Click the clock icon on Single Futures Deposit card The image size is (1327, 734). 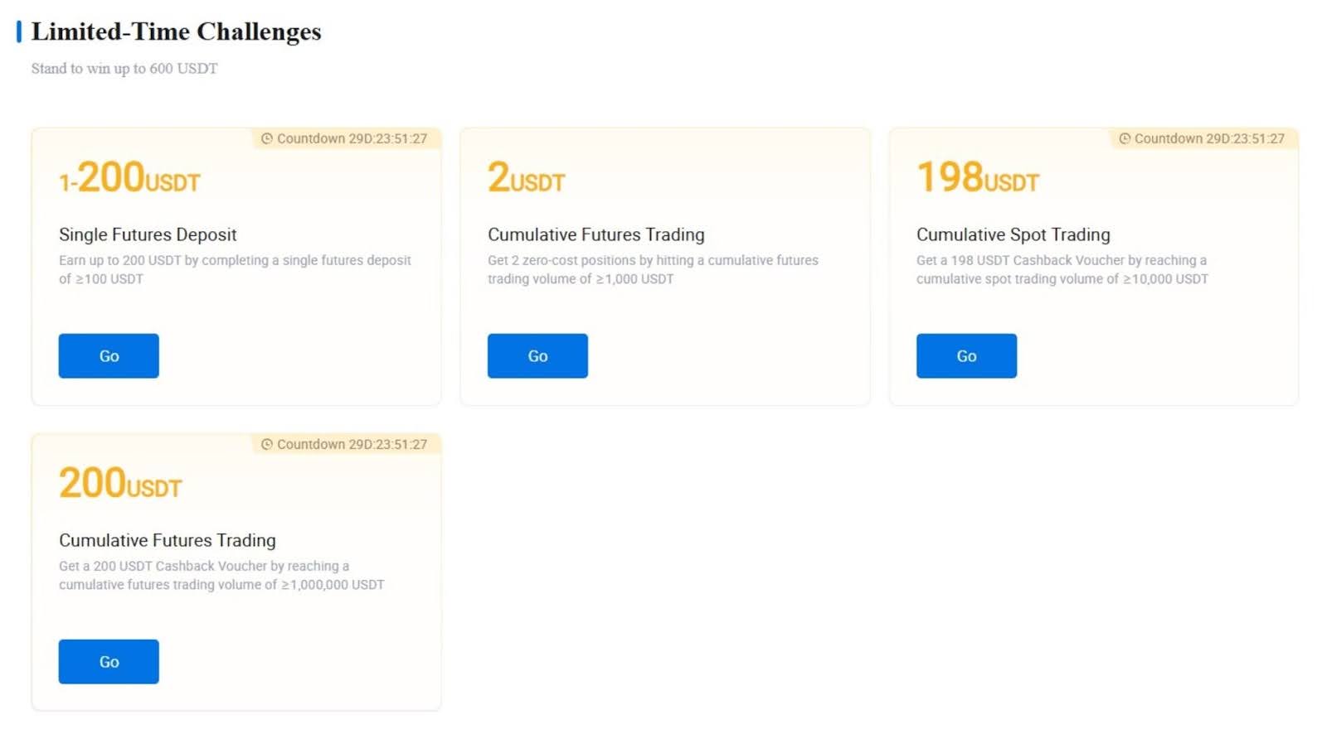(267, 139)
